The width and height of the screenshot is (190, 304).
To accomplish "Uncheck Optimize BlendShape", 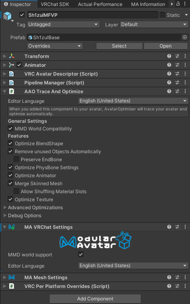I will tap(10, 144).
